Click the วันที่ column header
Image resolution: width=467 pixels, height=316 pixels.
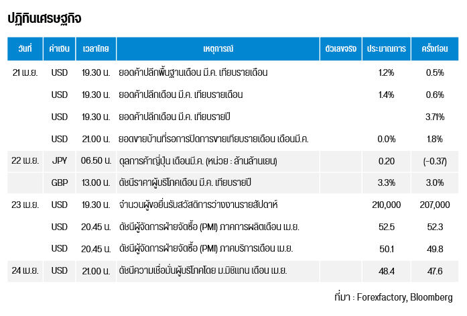tap(25, 50)
